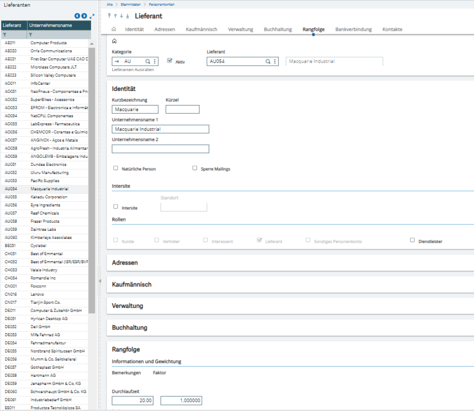Open Personenkonten breadcrumb link
474x411 pixels.
162,4
